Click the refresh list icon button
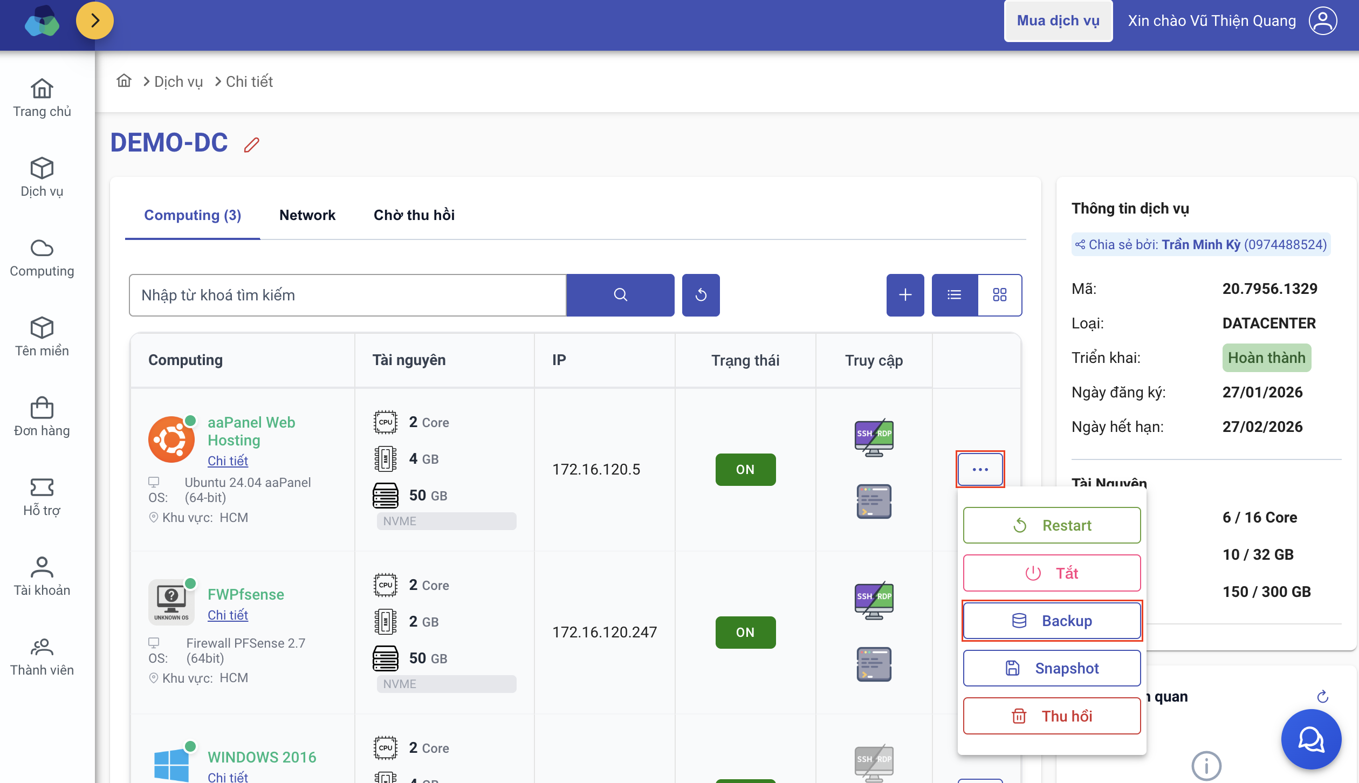The height and width of the screenshot is (783, 1359). 701,294
